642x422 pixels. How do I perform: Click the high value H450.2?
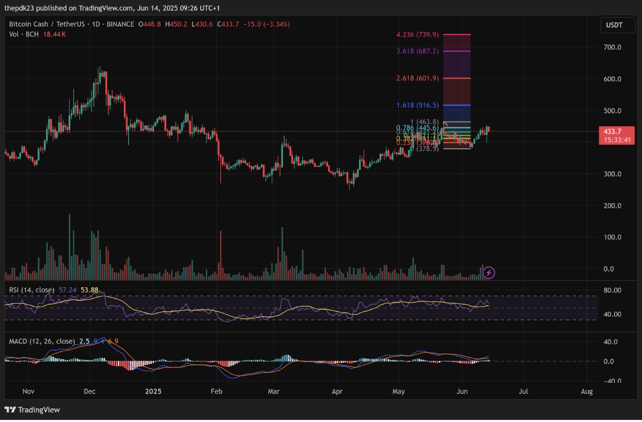[177, 24]
